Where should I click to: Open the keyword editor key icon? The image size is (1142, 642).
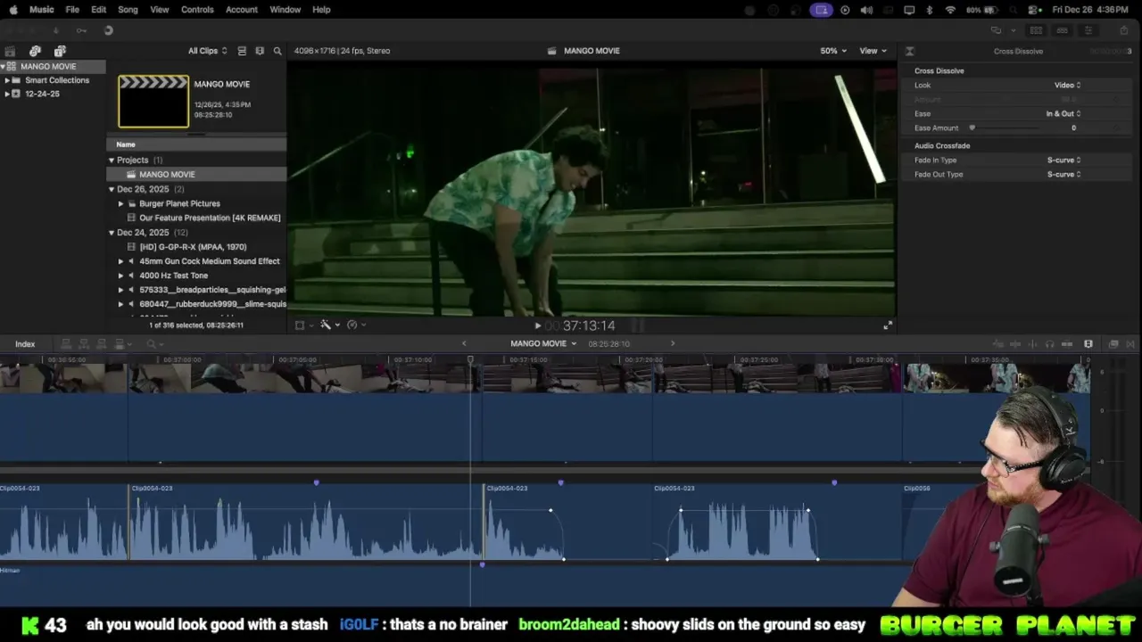point(81,30)
